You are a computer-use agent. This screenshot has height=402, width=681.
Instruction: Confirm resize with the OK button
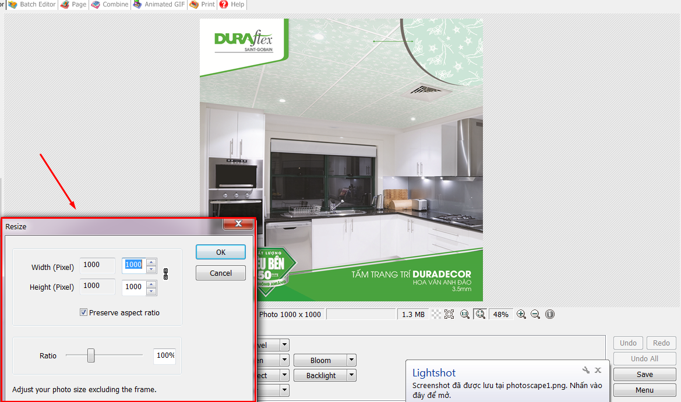[220, 252]
